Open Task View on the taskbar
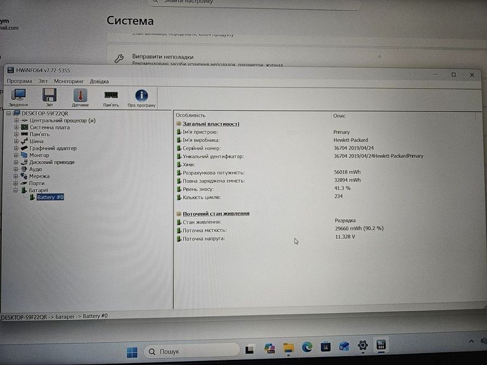The height and width of the screenshot is (365, 487). click(x=250, y=350)
